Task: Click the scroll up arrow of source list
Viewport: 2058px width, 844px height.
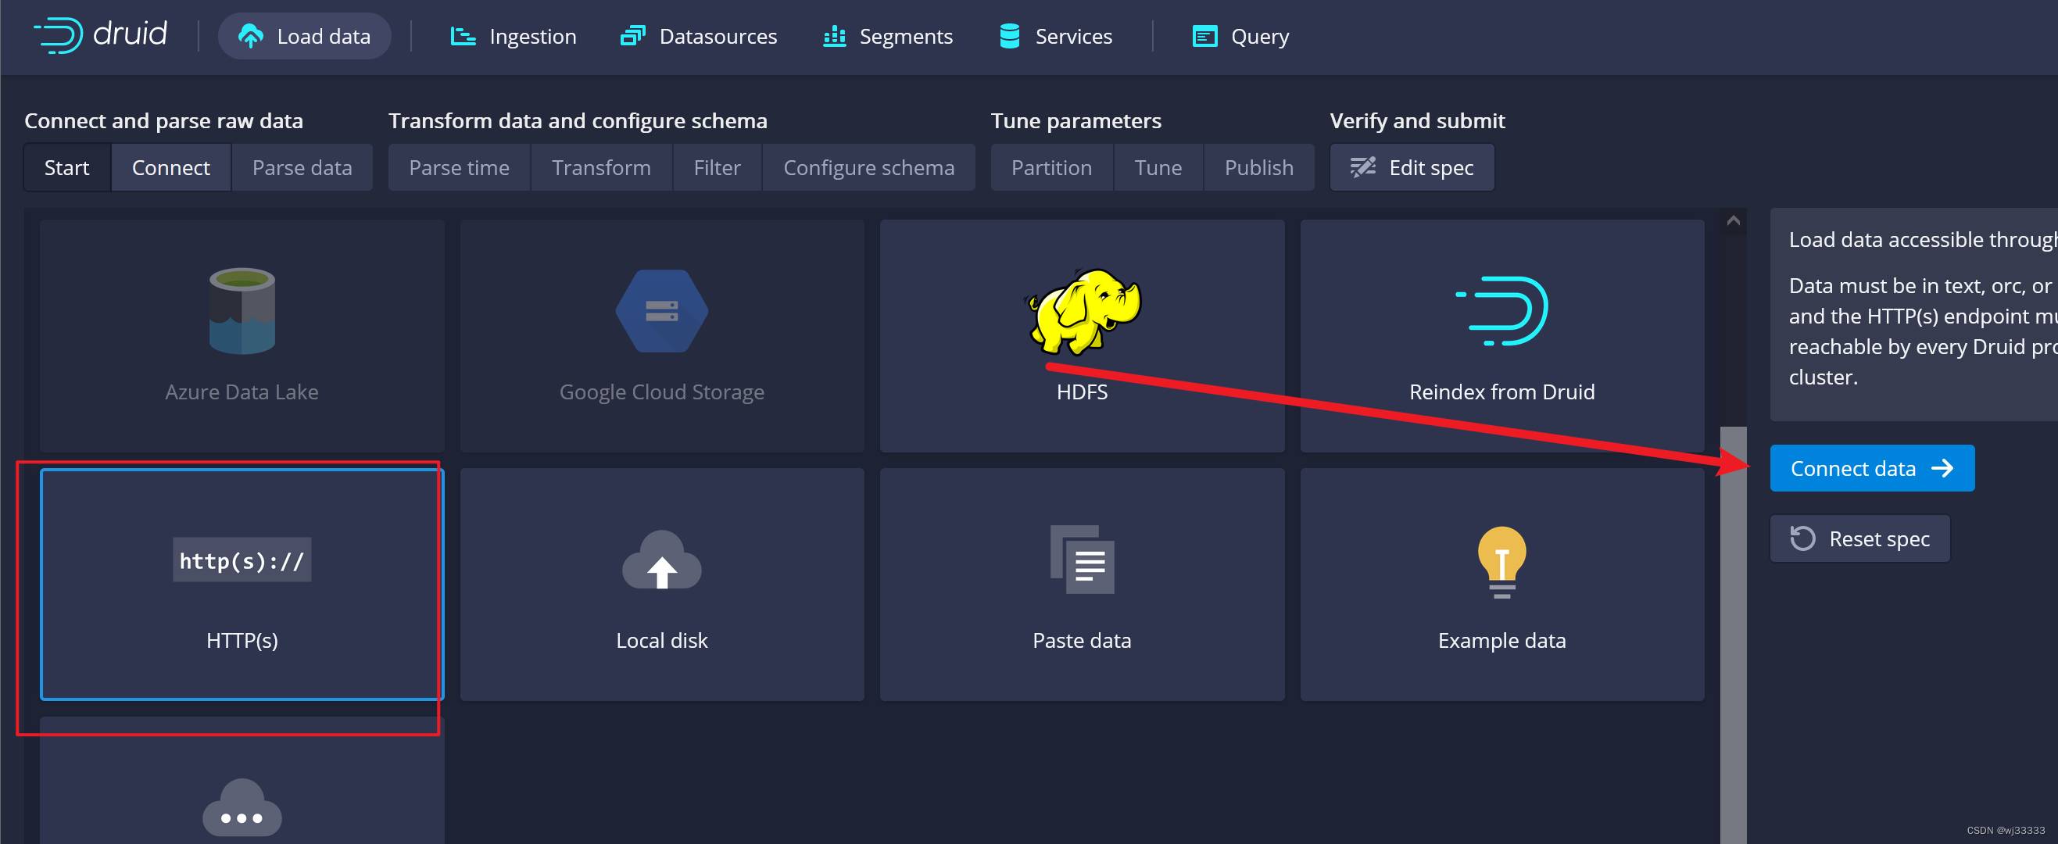Action: click(1734, 220)
